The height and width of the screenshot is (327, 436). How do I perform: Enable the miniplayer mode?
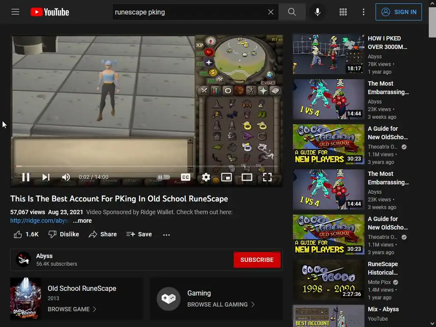227,177
